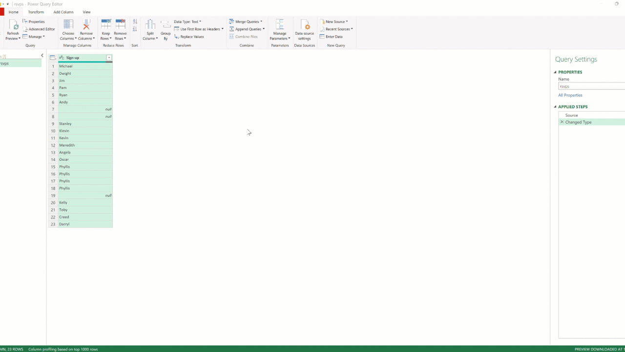The height and width of the screenshot is (352, 625).
Task: Click the Remove Rows icon
Action: click(120, 25)
